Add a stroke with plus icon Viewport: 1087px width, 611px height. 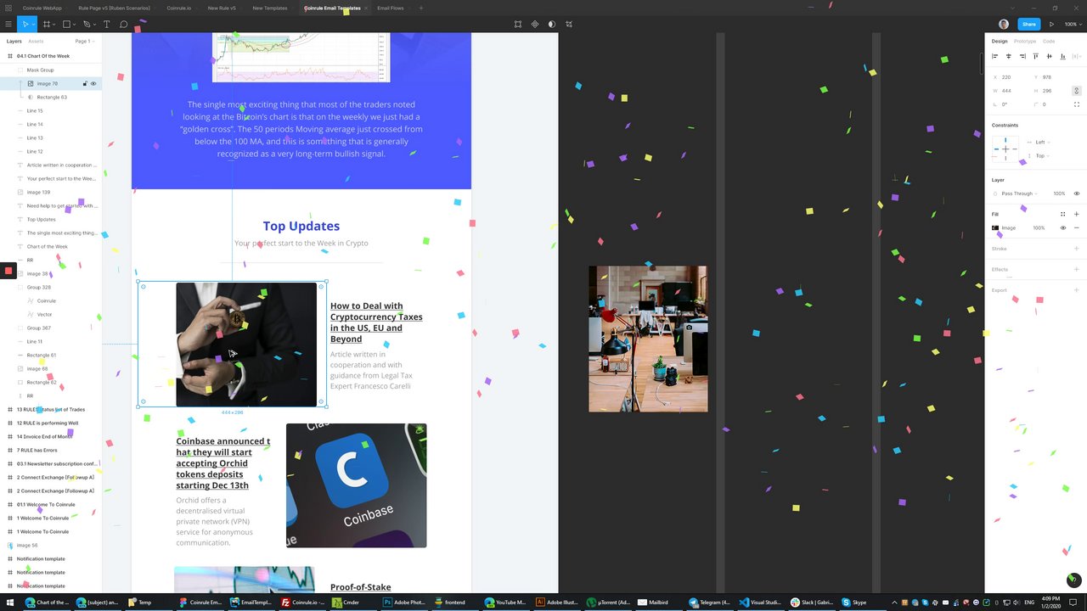pos(1077,249)
